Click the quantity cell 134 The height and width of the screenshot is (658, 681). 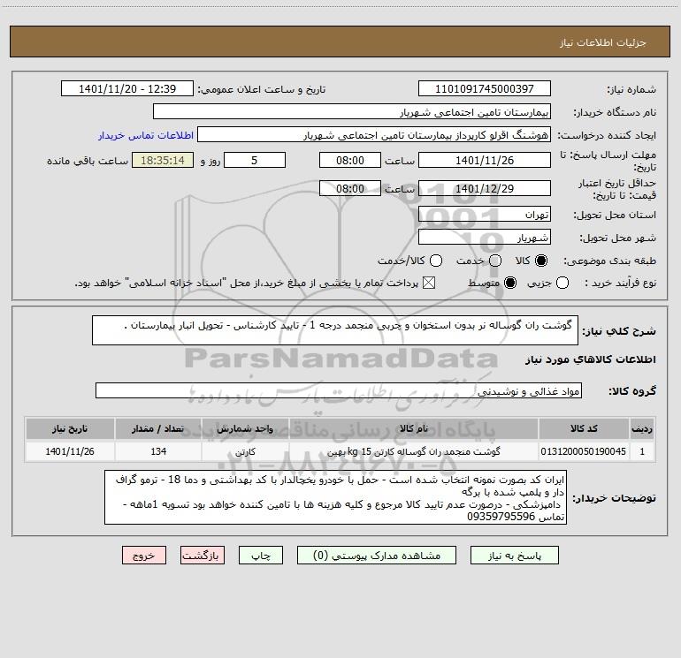click(158, 451)
